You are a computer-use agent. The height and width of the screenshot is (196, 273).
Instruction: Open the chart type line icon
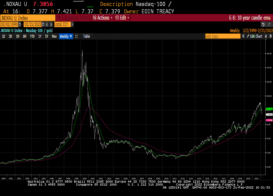coord(77,36)
